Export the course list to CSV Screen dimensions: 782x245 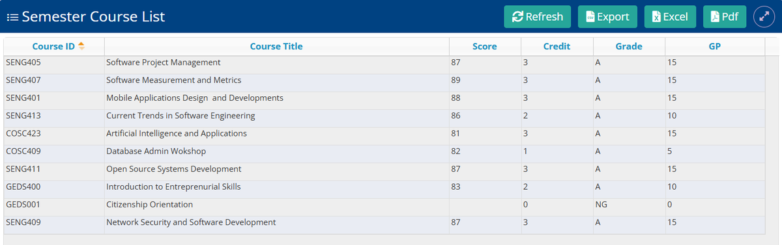(607, 17)
